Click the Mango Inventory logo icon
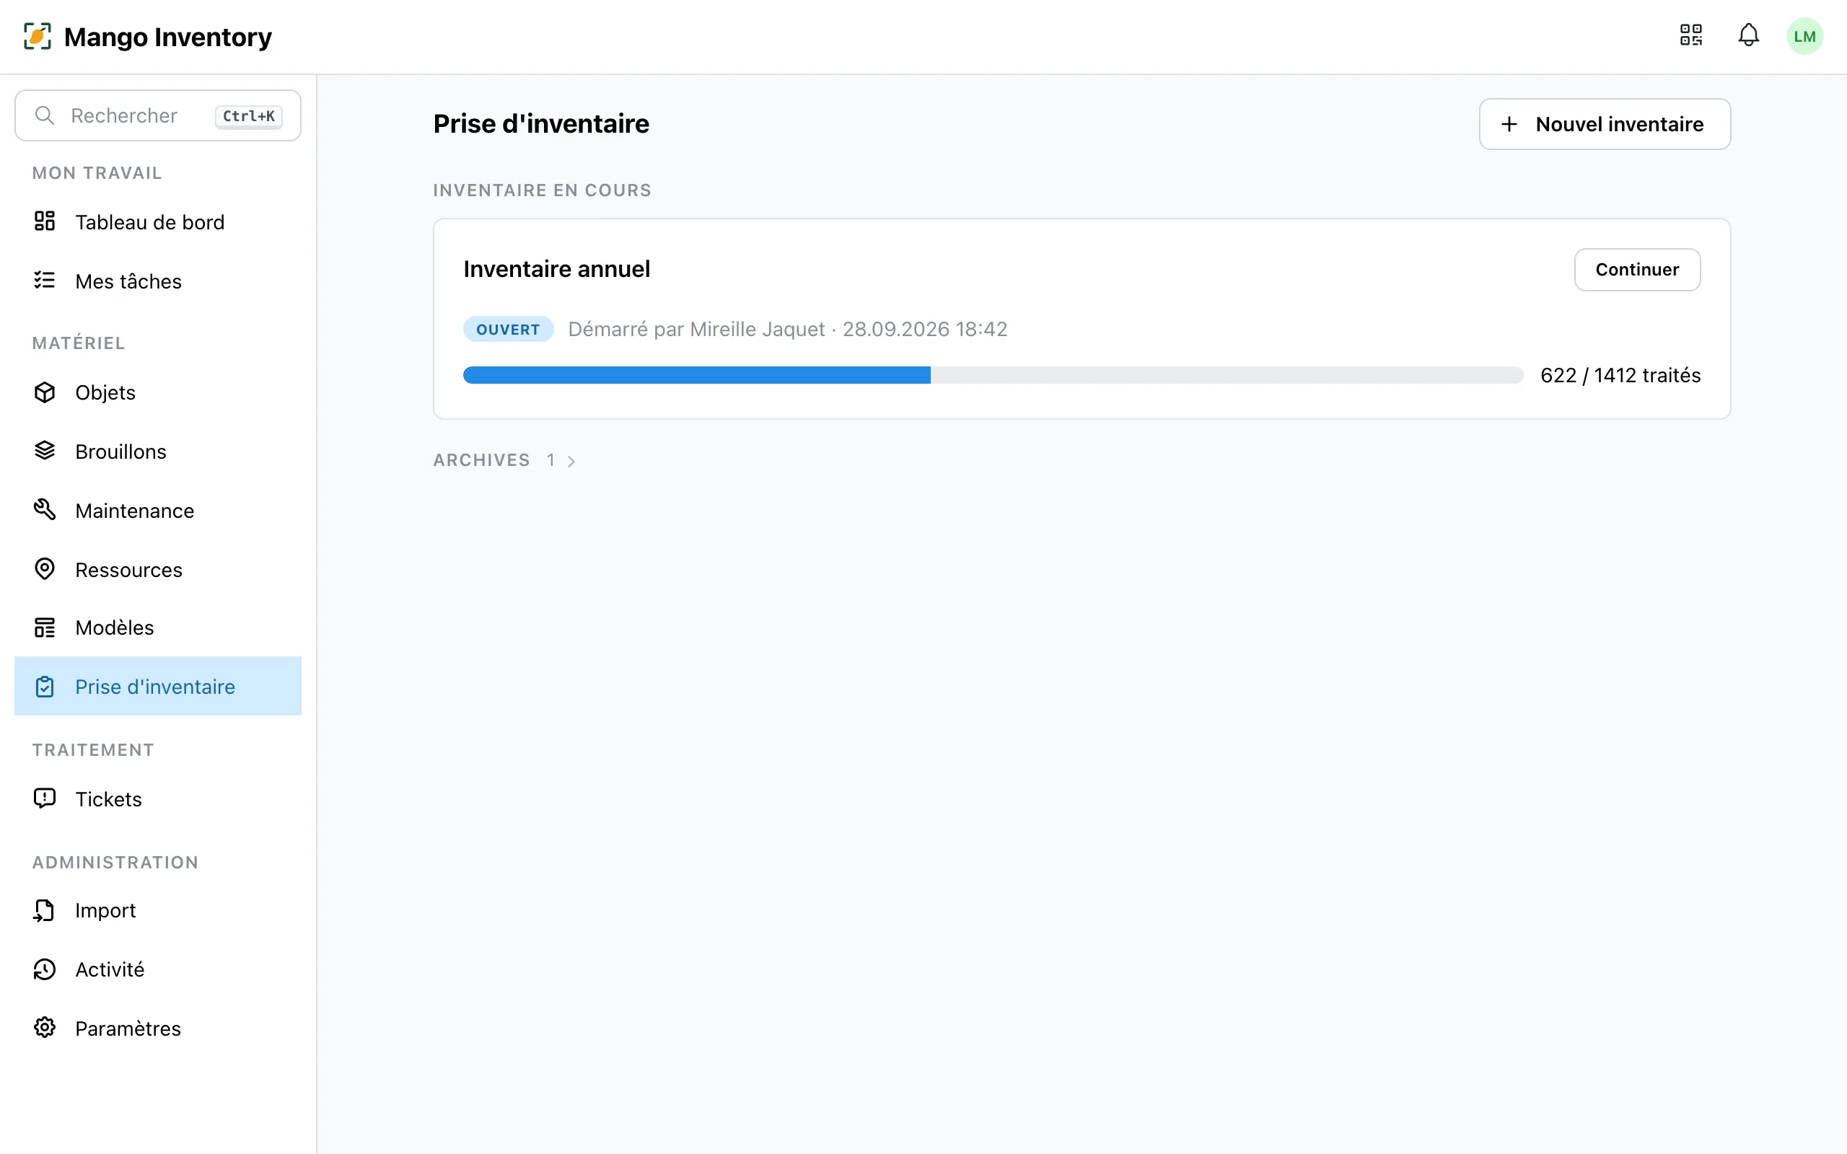 coord(38,37)
